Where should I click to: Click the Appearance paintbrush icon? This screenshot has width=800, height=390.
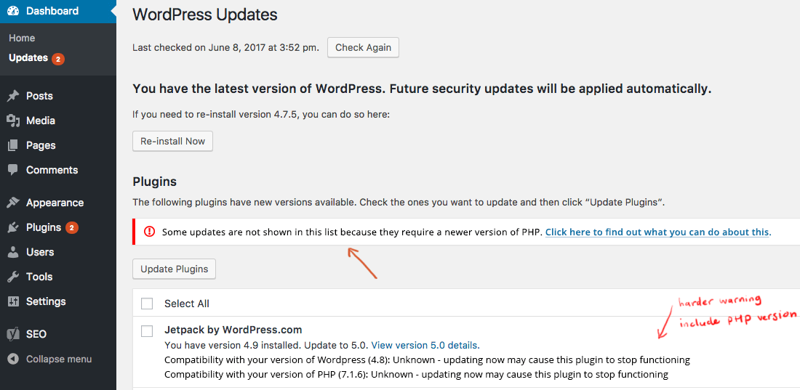coord(13,203)
